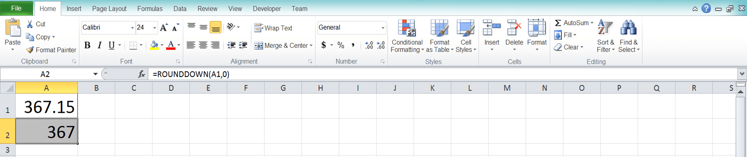Apply percent style format
This screenshot has width=747, height=157.
click(x=341, y=45)
